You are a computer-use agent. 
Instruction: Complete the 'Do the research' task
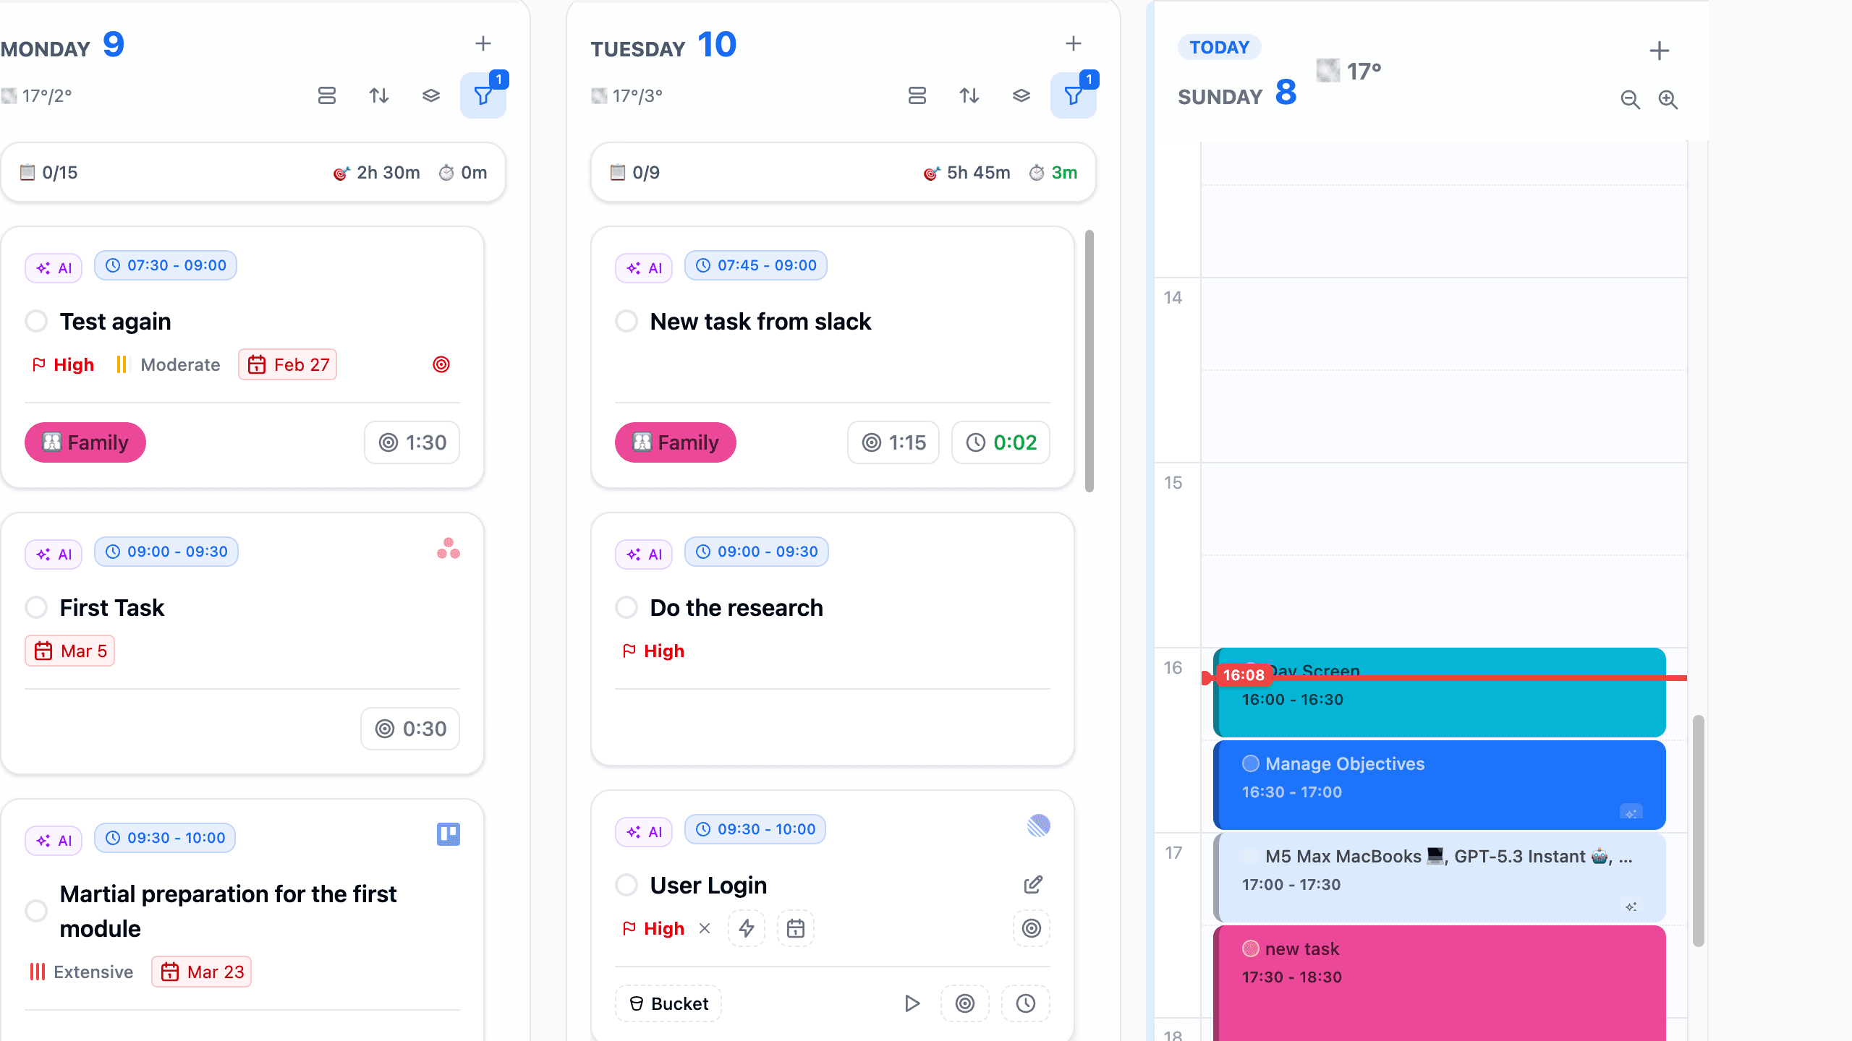pos(626,607)
